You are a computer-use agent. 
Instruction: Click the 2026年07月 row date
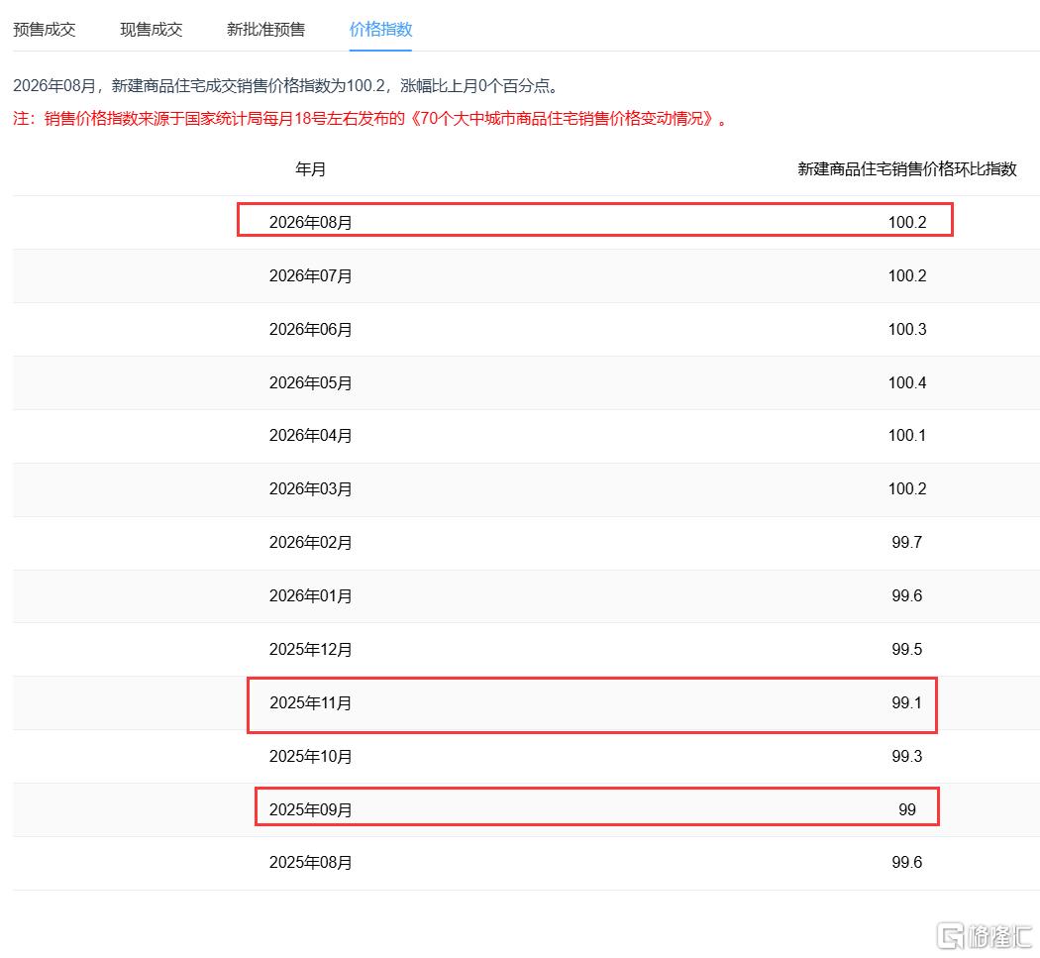pyautogui.click(x=310, y=276)
